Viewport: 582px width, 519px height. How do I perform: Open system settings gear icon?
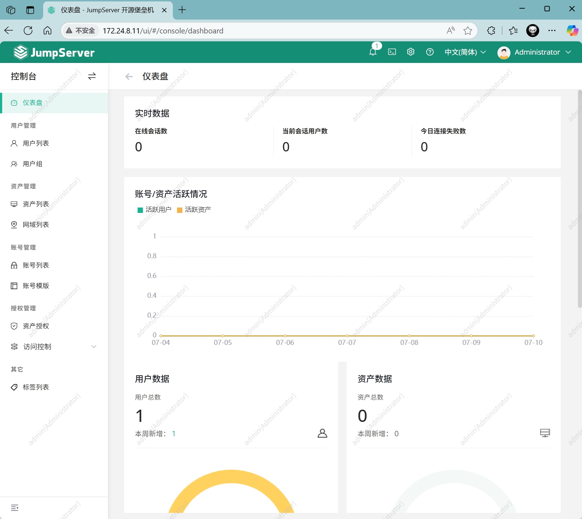pos(411,52)
